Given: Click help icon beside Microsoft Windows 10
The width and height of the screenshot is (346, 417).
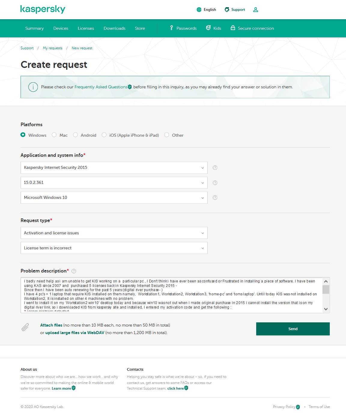Looking at the screenshot, I should (x=215, y=198).
